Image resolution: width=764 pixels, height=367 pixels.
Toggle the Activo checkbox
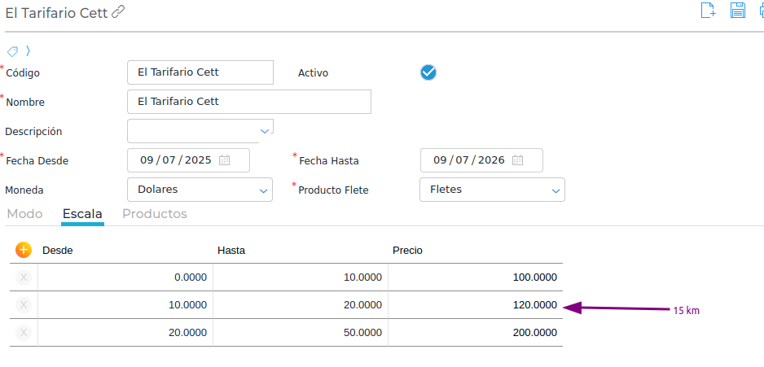point(428,72)
